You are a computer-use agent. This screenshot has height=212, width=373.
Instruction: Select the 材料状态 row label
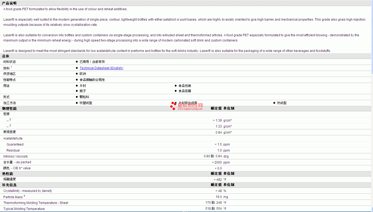[x=9, y=62]
